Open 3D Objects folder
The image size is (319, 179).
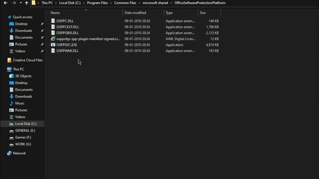tap(23, 76)
